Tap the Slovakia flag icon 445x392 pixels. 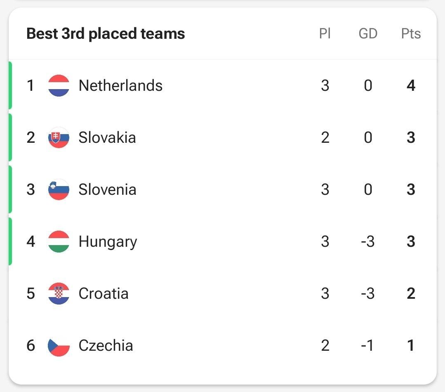[x=59, y=138]
